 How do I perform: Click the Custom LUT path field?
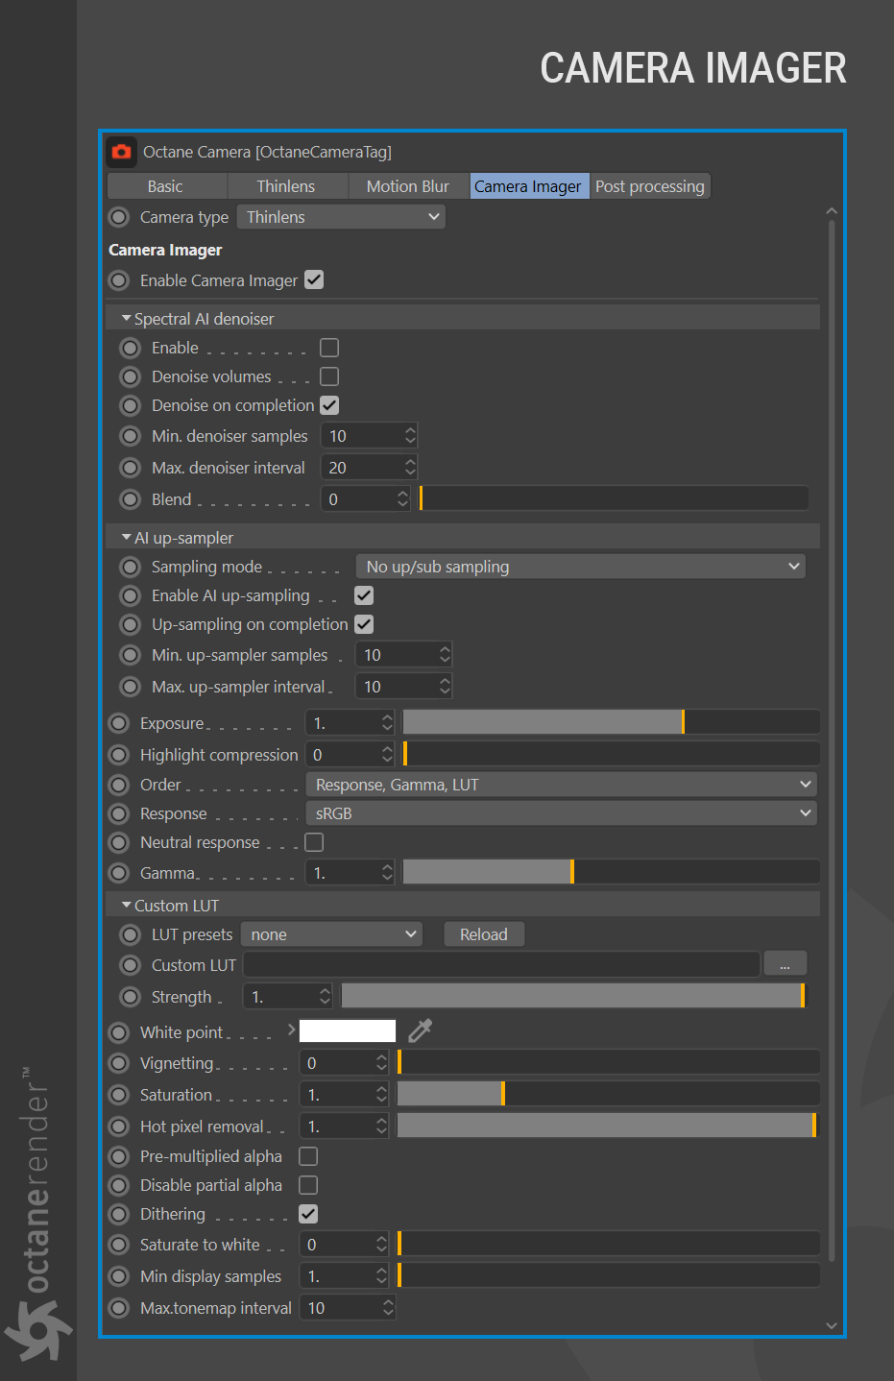pos(501,964)
